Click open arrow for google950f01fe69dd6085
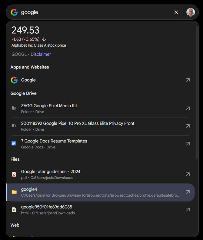Screen dimensions: 203x240 coord(188,209)
